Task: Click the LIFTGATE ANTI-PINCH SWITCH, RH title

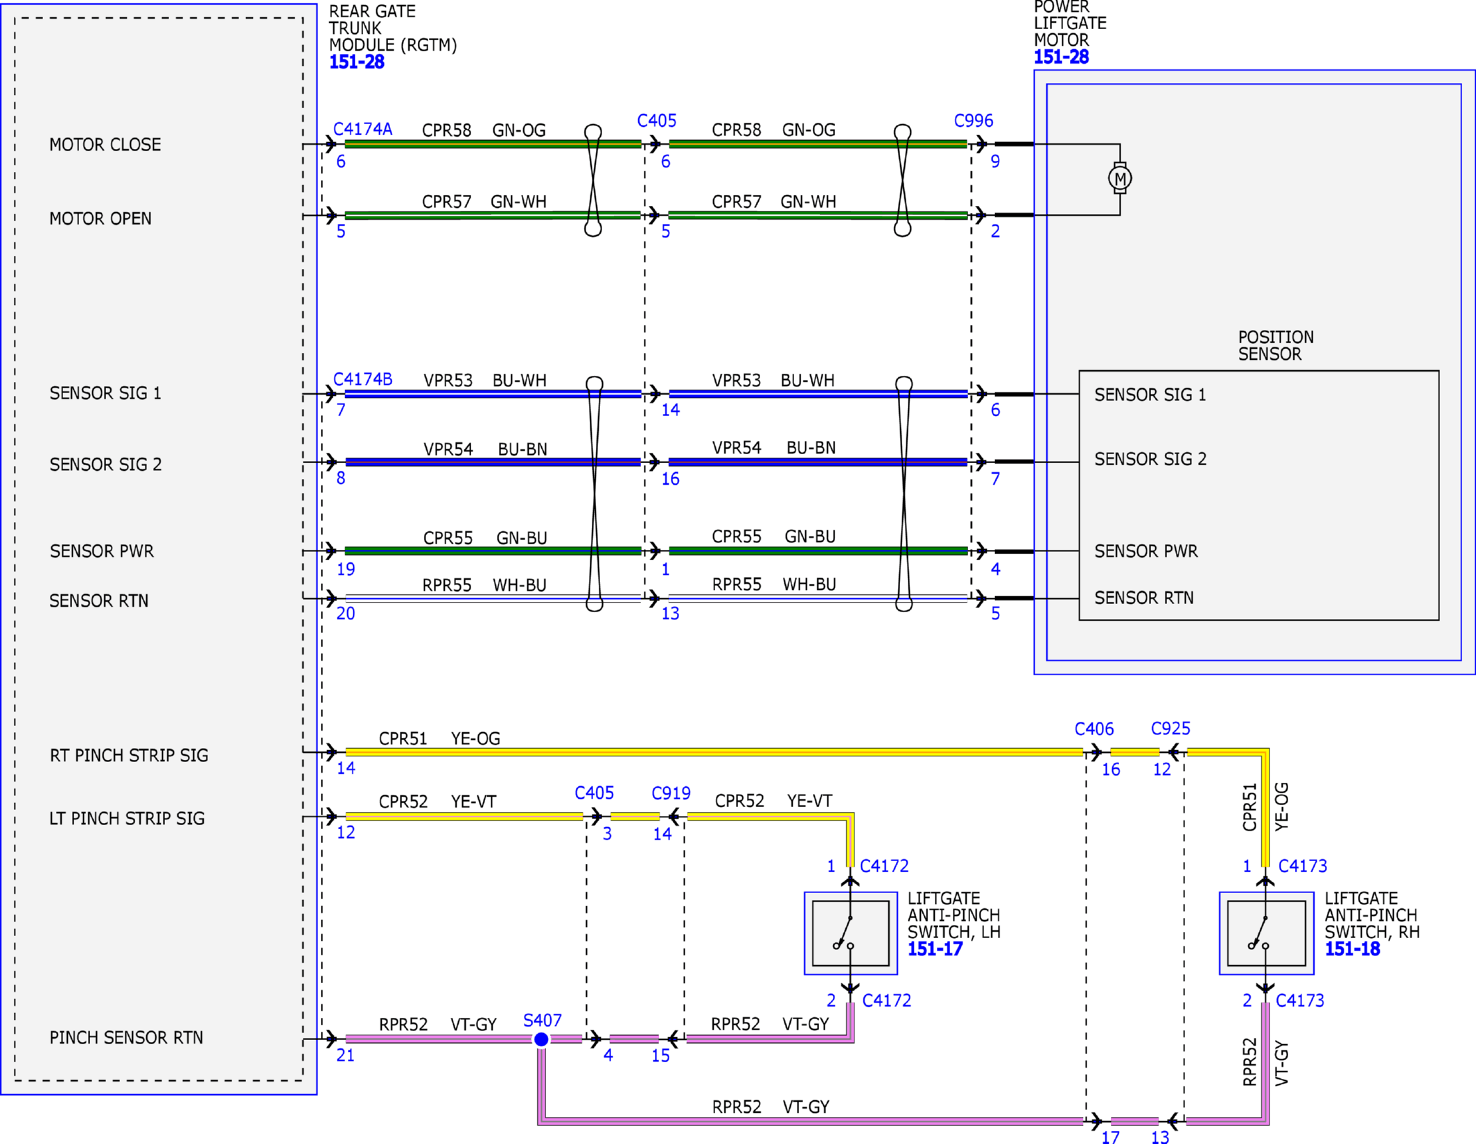Action: pyautogui.click(x=1372, y=915)
